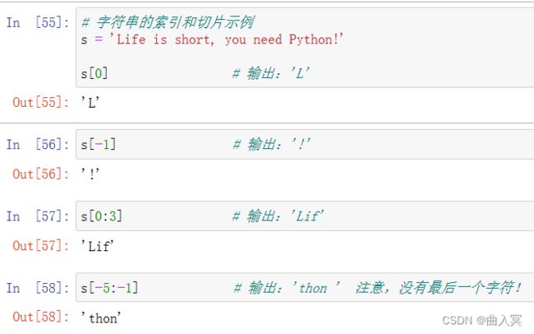Select the Out[57] output 'Lif'
This screenshot has height=334, width=534.
pos(97,246)
